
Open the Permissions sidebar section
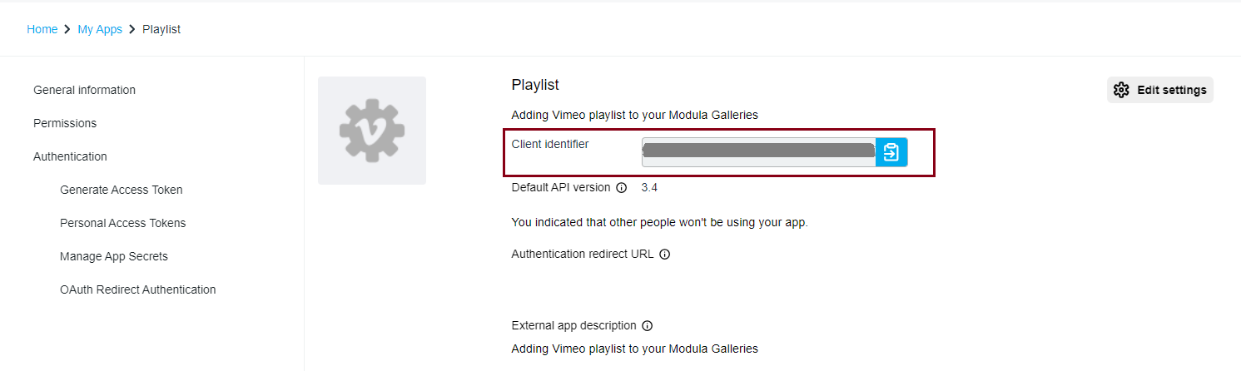[65, 123]
